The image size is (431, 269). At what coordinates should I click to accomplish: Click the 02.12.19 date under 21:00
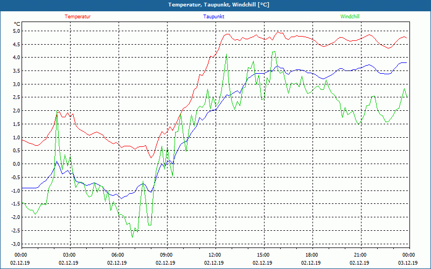tap(359, 263)
